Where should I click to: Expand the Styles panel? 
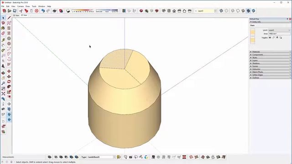point(270,58)
